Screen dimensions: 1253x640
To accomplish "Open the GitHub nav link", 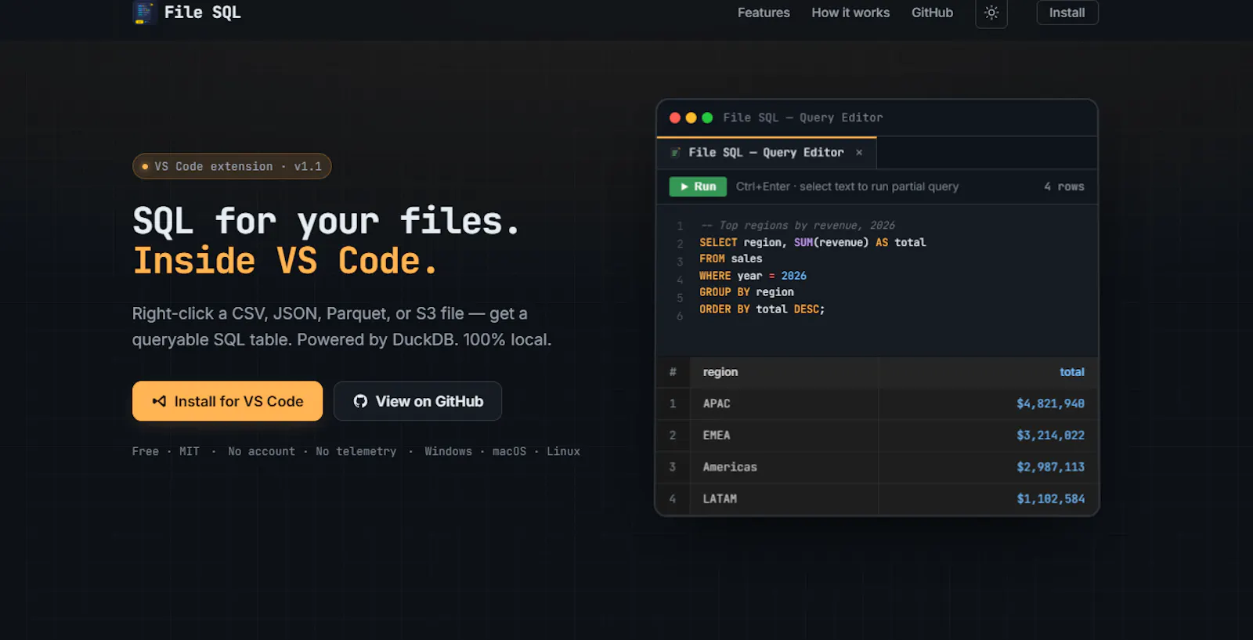I will (x=932, y=13).
